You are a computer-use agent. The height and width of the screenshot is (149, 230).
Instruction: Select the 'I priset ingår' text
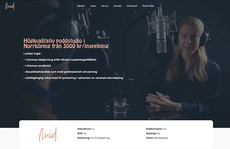[x=32, y=54]
